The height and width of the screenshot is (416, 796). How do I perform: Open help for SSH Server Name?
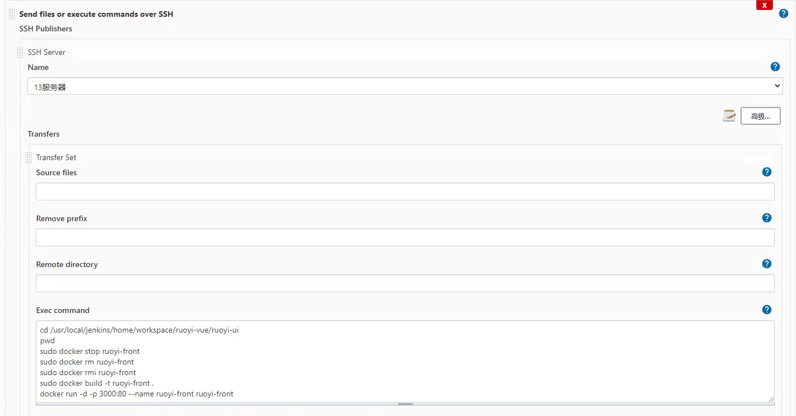tap(775, 67)
